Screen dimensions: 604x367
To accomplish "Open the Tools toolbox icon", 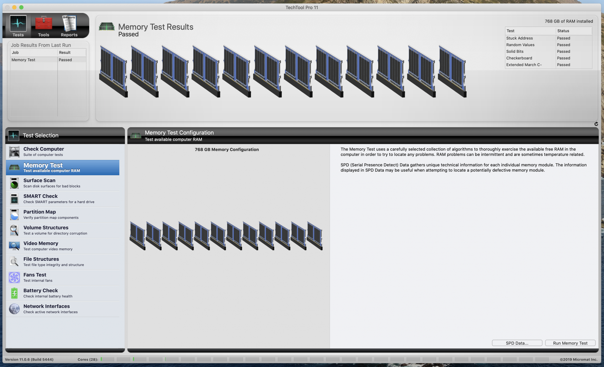I will point(43,24).
